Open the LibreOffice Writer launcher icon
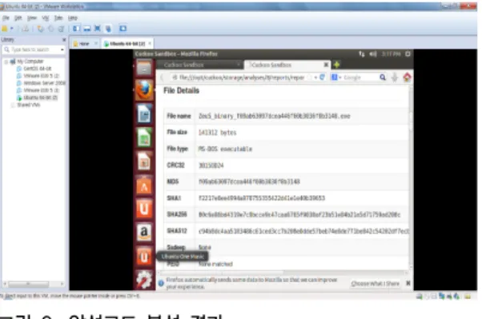Screen dimensions: 482x319 (x=144, y=114)
